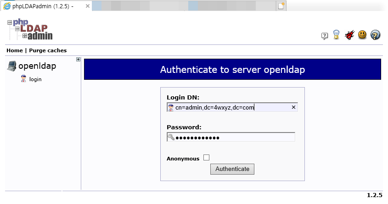Click the Authenticate button
Image resolution: width=388 pixels, height=204 pixels.
(232, 169)
